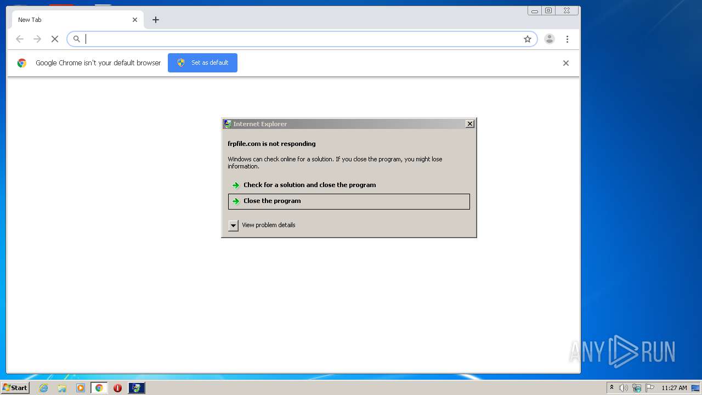Show hidden system tray icons
702x395 pixels.
click(612, 388)
